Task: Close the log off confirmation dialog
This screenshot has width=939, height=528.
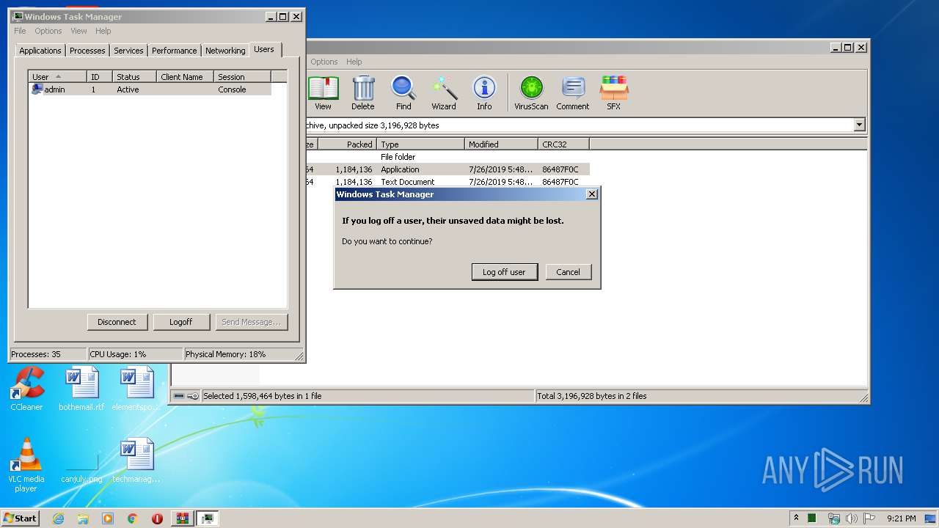Action: click(592, 194)
